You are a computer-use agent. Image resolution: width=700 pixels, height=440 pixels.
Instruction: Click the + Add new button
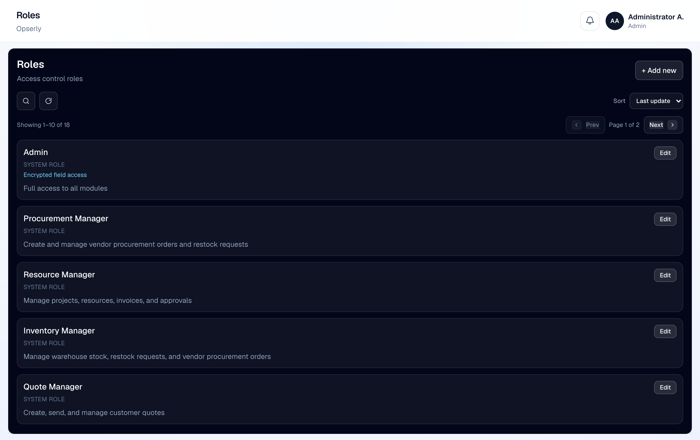pyautogui.click(x=659, y=70)
